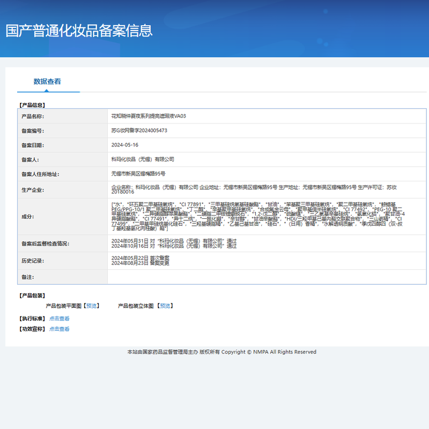This screenshot has height=429, width=429.
Task: Click the 2024年10月16日 inspection record line
Action: point(173,246)
